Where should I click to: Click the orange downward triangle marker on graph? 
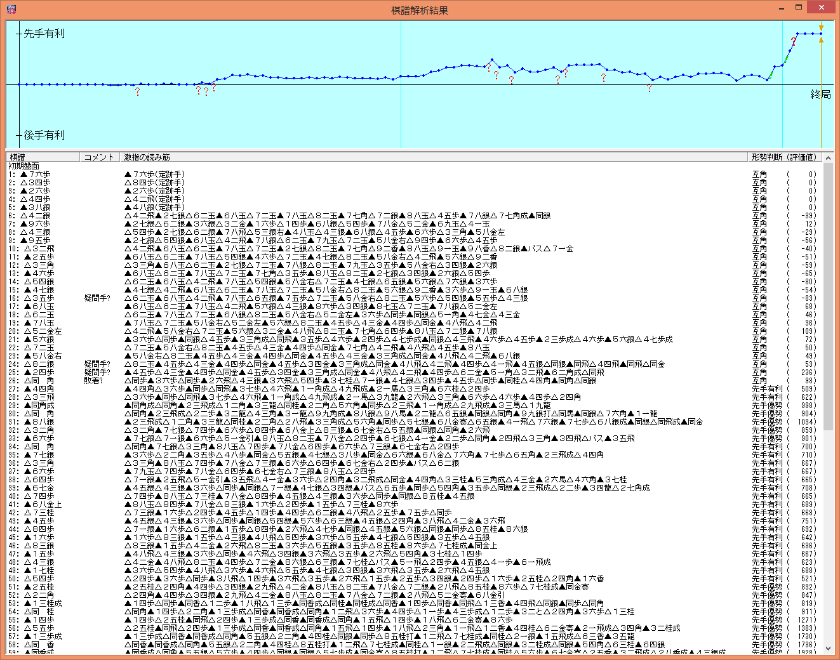pyautogui.click(x=821, y=28)
